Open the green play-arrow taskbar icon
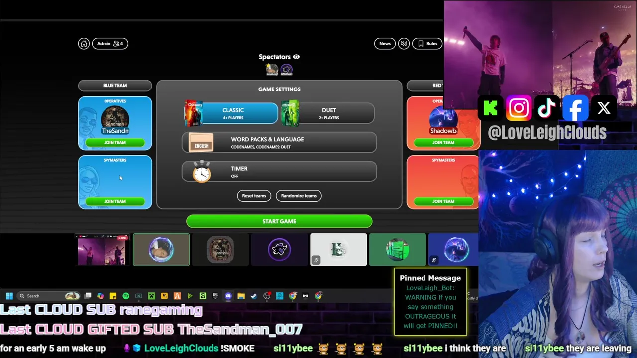 (190, 296)
